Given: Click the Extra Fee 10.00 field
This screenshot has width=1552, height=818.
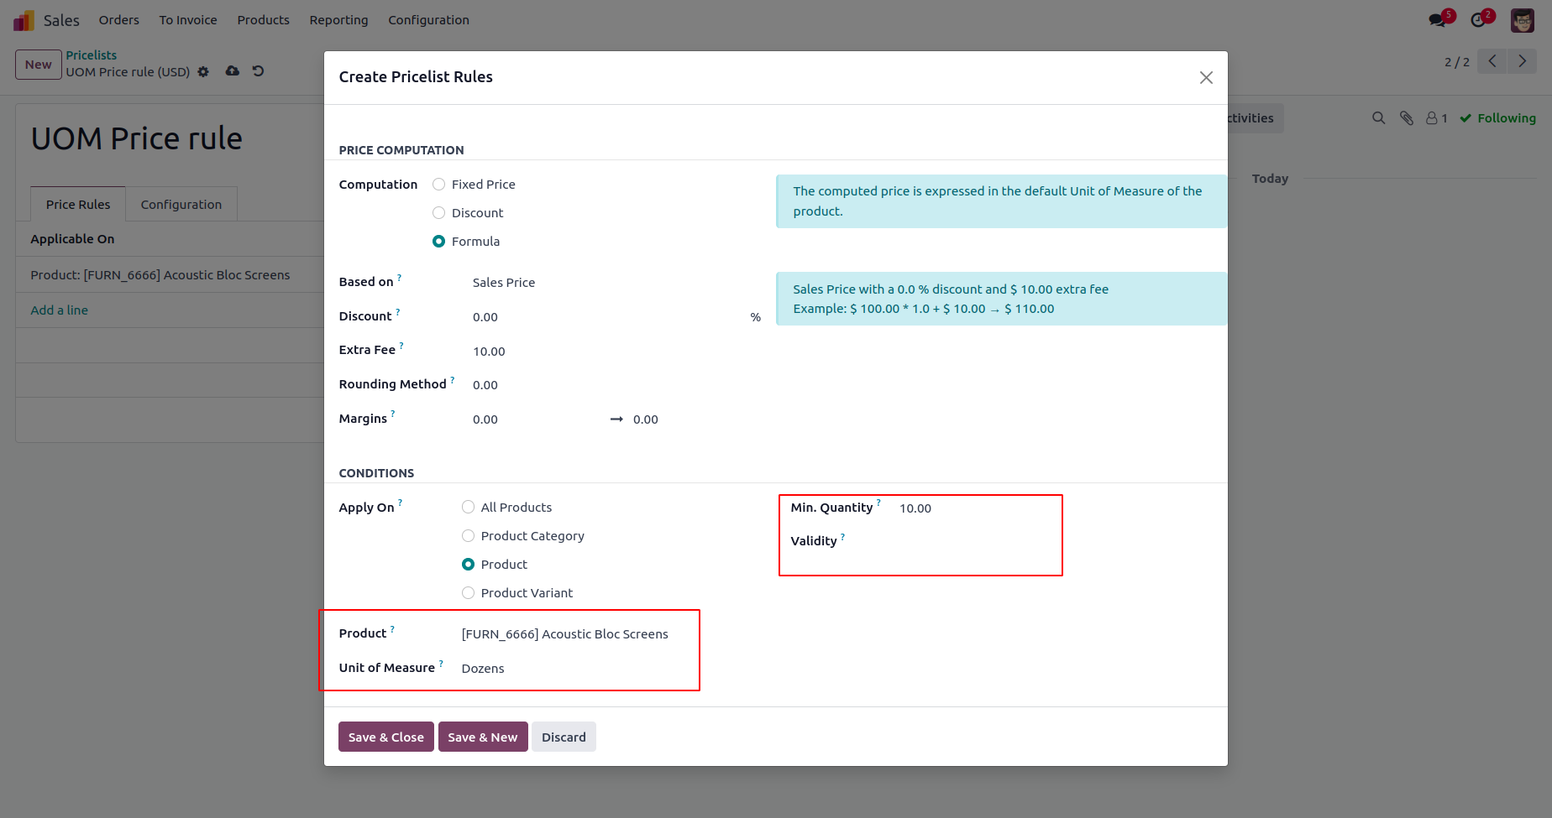Looking at the screenshot, I should coord(616,352).
